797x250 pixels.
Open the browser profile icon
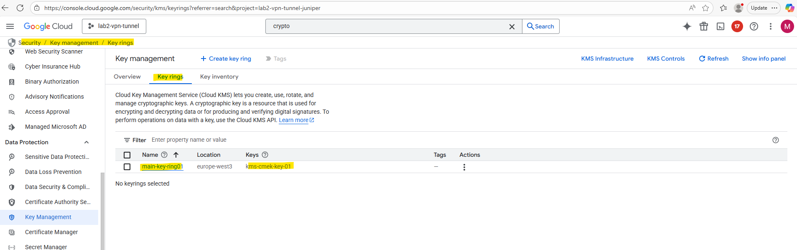[x=738, y=8]
